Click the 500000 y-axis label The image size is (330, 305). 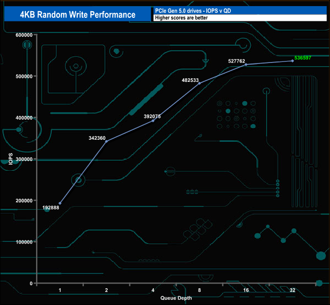click(24, 76)
